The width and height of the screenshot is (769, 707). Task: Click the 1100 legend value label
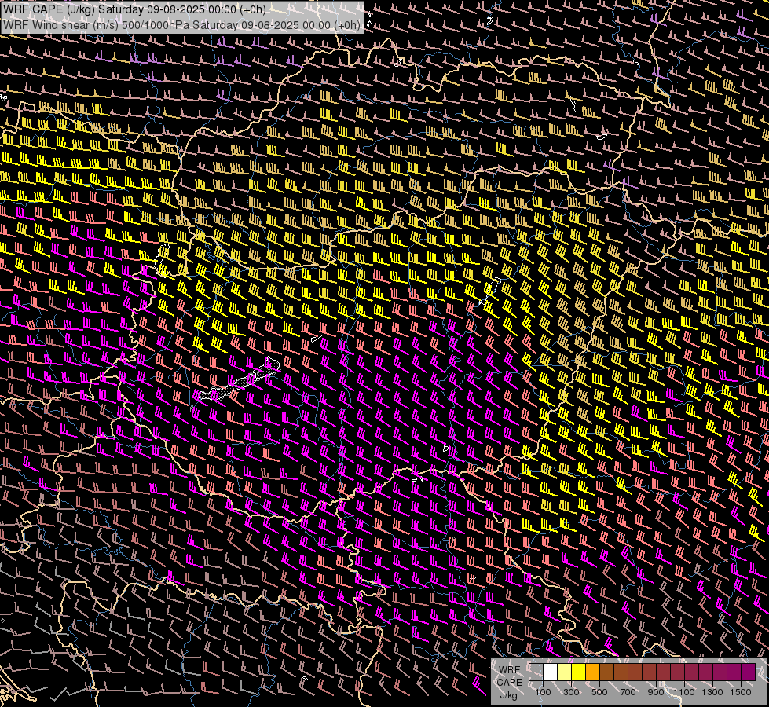coord(684,692)
